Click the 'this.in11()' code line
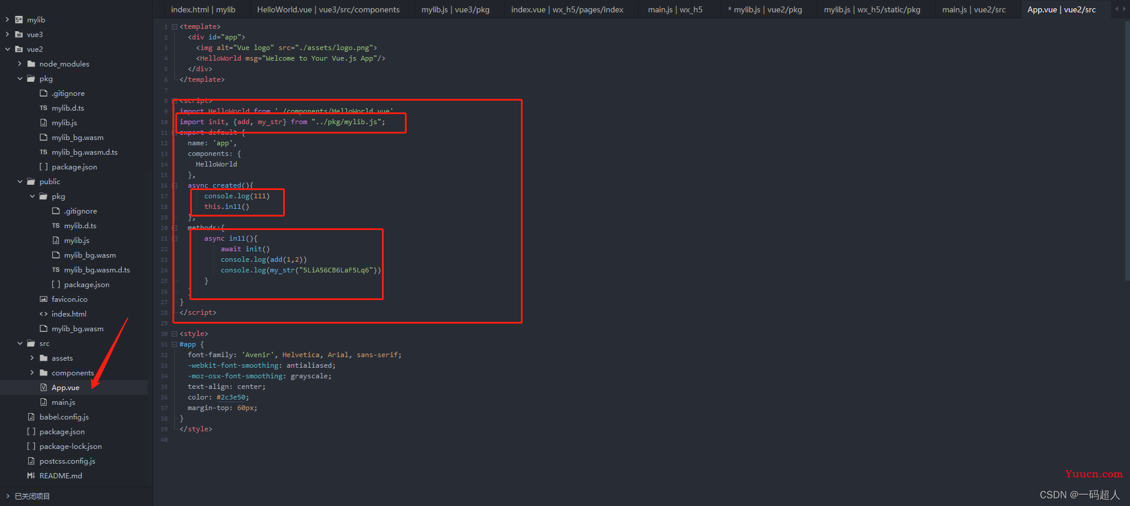Screen dimensions: 1130x506 (227, 207)
